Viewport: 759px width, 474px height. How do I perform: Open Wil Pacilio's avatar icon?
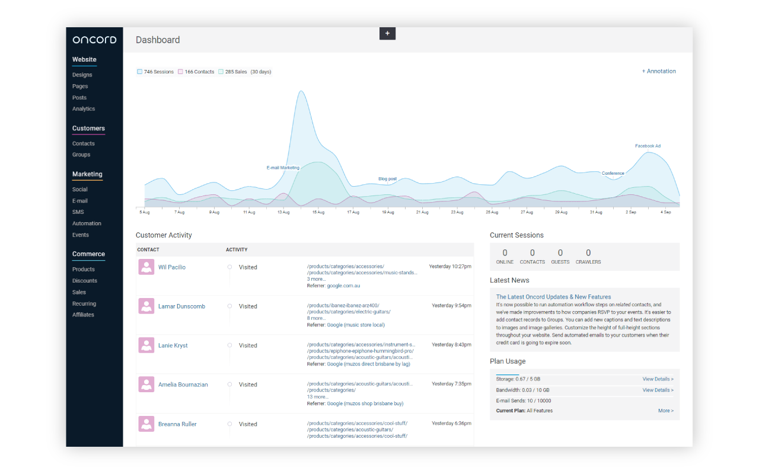pyautogui.click(x=146, y=267)
